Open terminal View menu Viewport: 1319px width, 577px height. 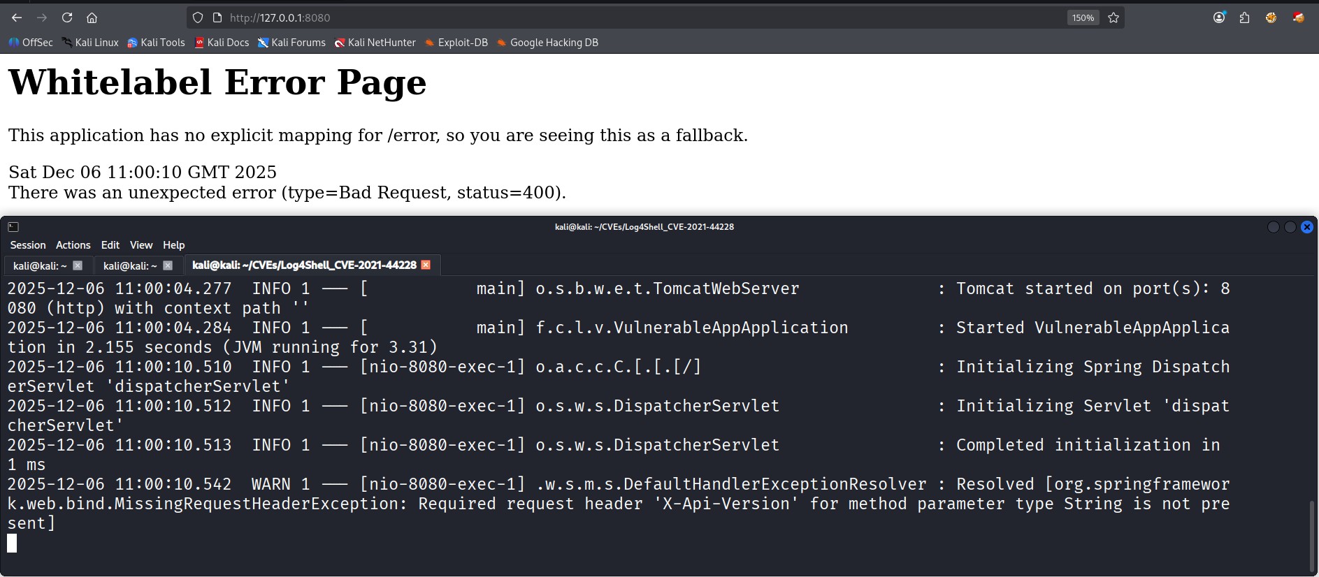point(141,245)
